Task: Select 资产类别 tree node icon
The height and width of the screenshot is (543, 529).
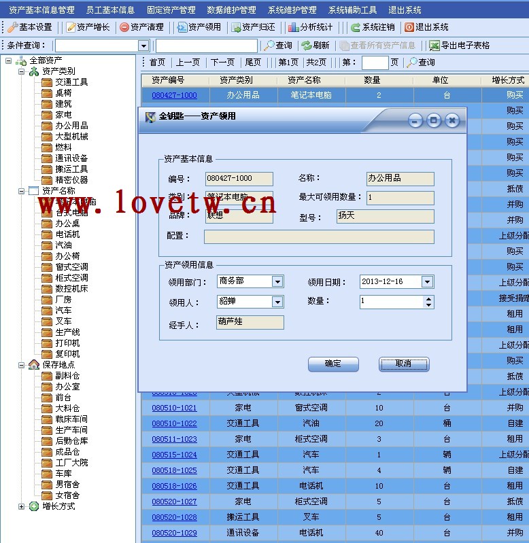Action: [x=34, y=71]
